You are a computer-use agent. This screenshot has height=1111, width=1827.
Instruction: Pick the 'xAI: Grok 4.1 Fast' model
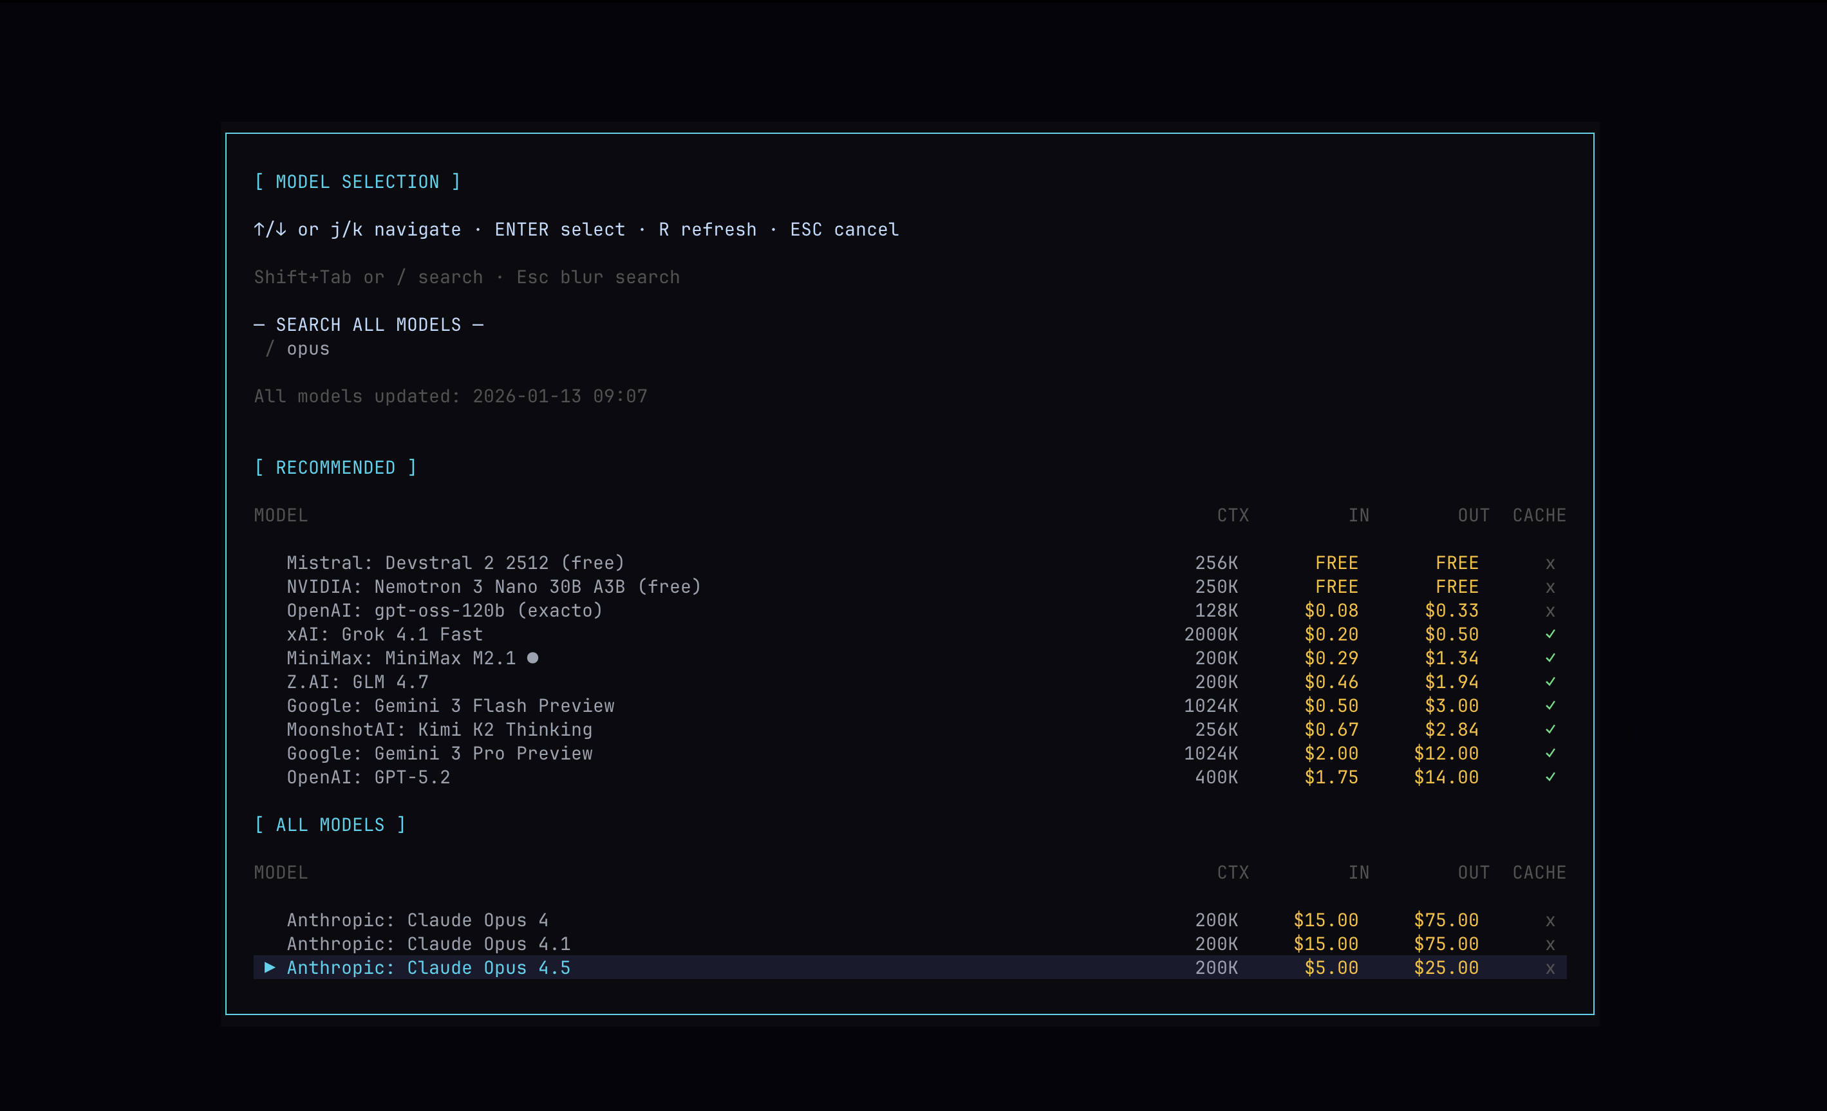tap(385, 635)
